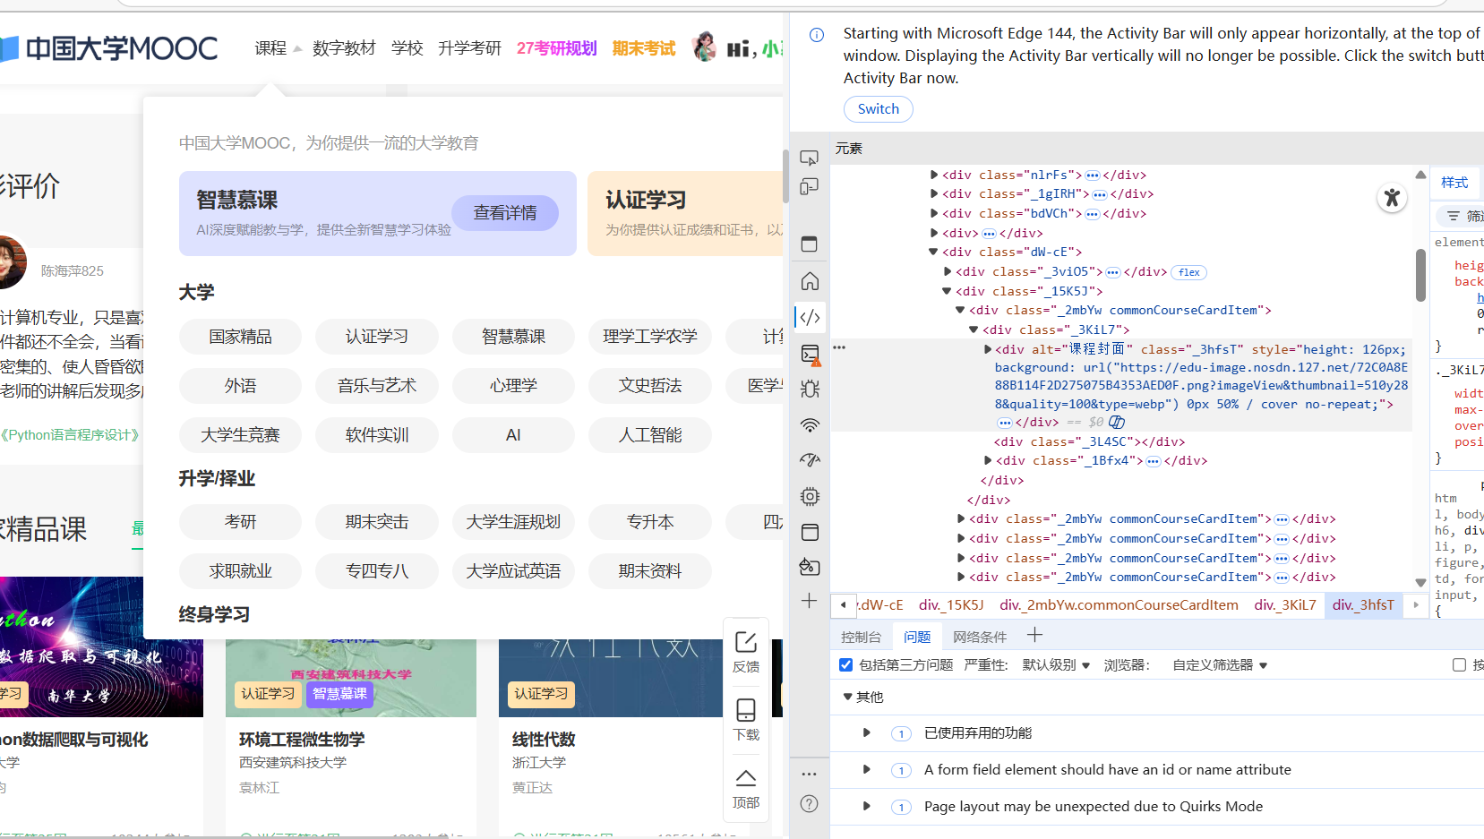Open the 网络条件 drawer tab
Screen dimensions: 1484x839
pos(980,637)
